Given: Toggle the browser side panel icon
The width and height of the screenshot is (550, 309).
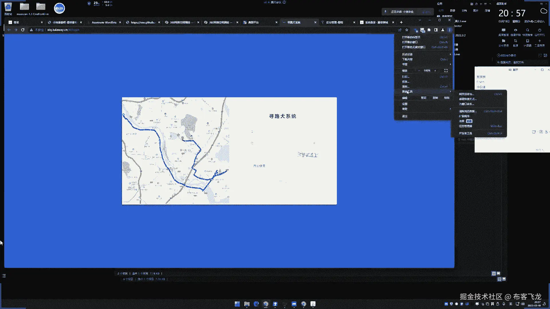Looking at the screenshot, I should pyautogui.click(x=436, y=30).
